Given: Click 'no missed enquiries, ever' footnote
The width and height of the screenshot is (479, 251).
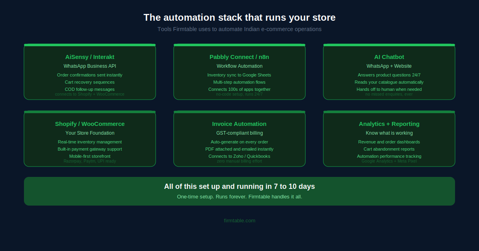Looking at the screenshot, I should click(x=389, y=94).
